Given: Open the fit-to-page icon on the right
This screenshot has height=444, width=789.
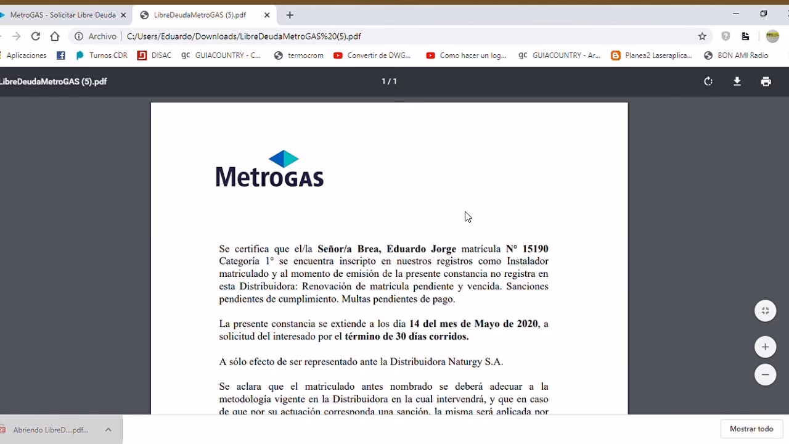Looking at the screenshot, I should tap(766, 311).
